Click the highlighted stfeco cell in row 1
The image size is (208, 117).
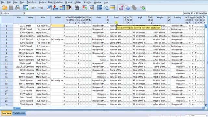(58, 26)
